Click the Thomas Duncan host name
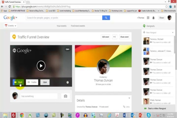177x118 pixels. click(x=103, y=80)
